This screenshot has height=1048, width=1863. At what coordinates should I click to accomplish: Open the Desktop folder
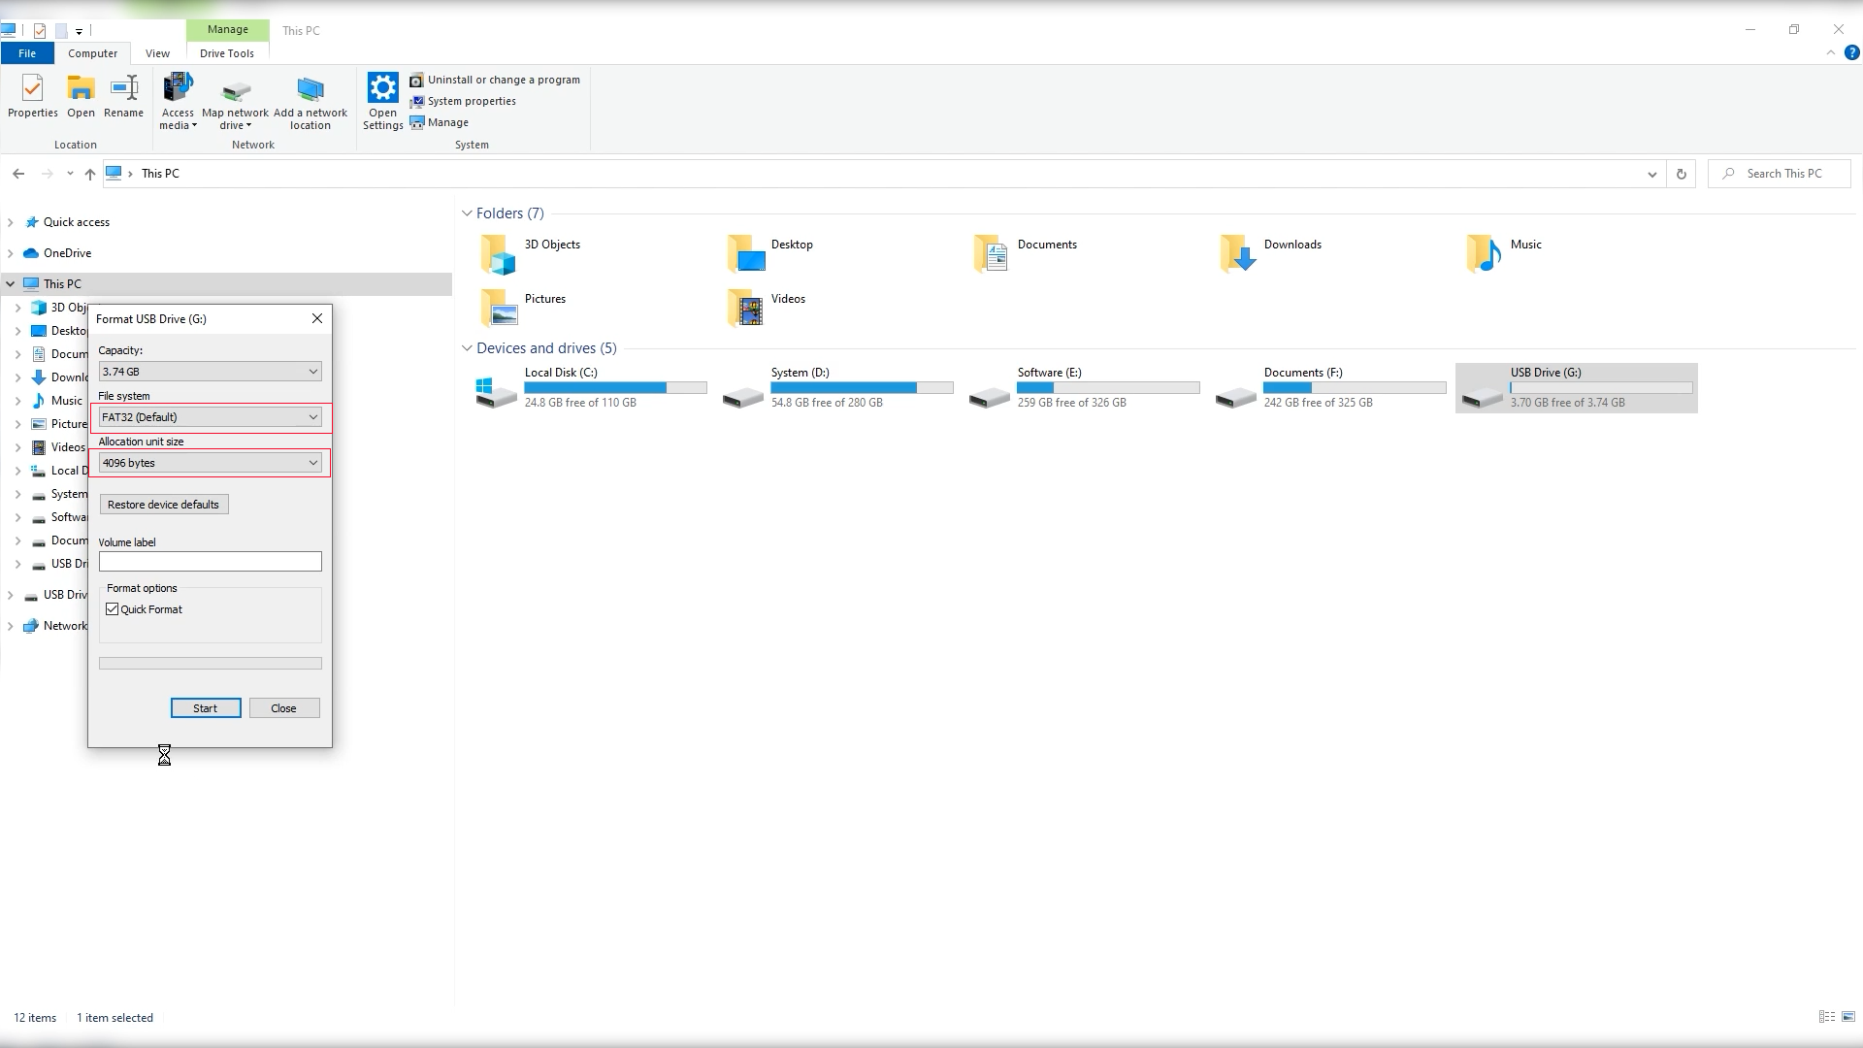click(771, 254)
